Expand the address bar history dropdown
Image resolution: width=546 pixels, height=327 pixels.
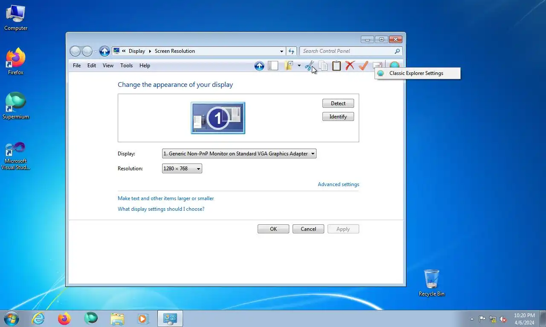click(282, 51)
